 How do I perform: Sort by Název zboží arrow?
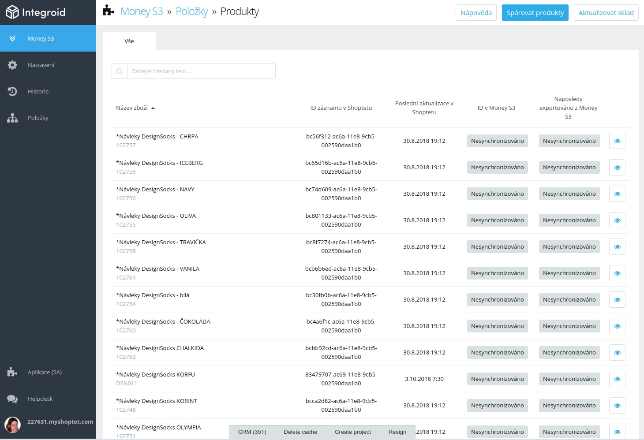(x=153, y=108)
